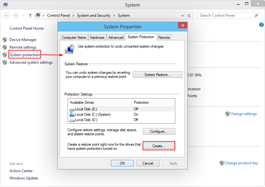
Task: Click the System window title bar icon
Action: click(5, 5)
